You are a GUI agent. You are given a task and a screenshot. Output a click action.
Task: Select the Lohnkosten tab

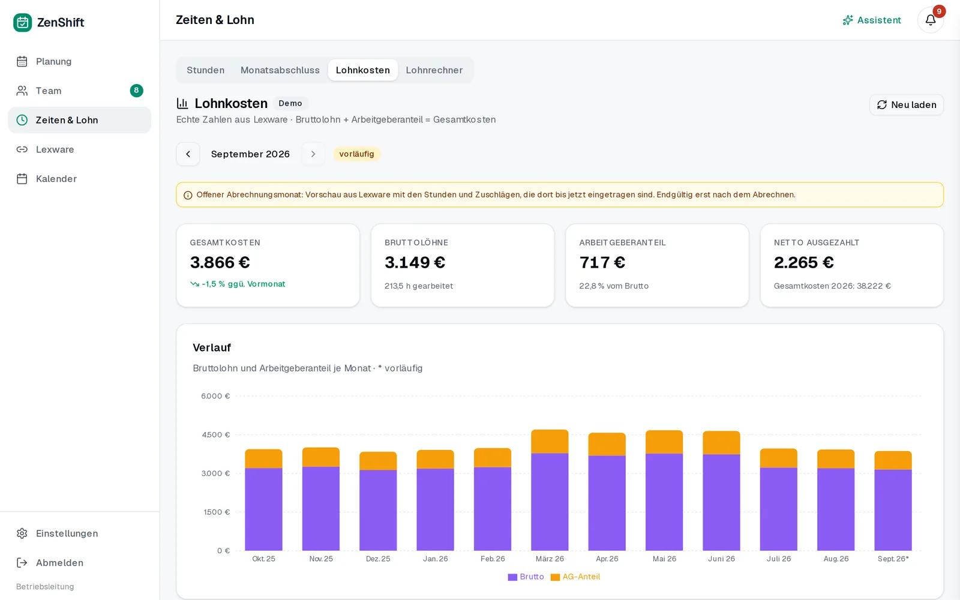point(363,70)
